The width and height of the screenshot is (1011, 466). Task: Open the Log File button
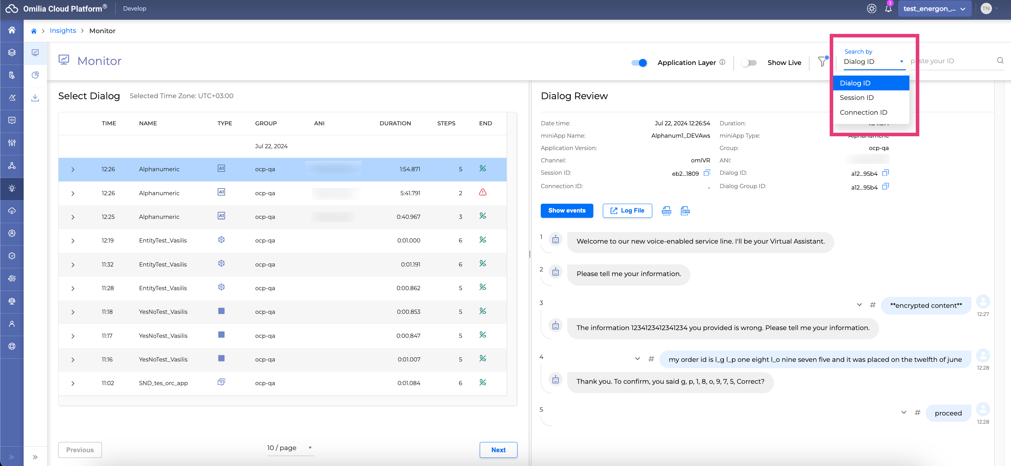click(627, 211)
